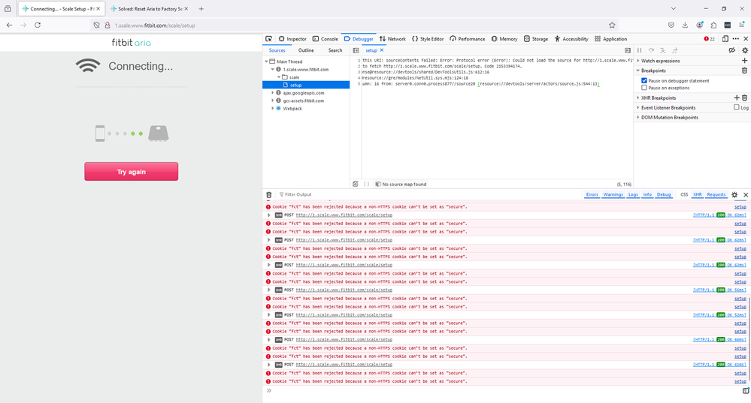The width and height of the screenshot is (751, 403).
Task: Open the Network tab
Action: pyautogui.click(x=392, y=39)
